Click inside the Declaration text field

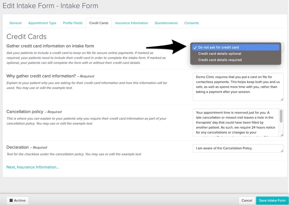[238, 148]
